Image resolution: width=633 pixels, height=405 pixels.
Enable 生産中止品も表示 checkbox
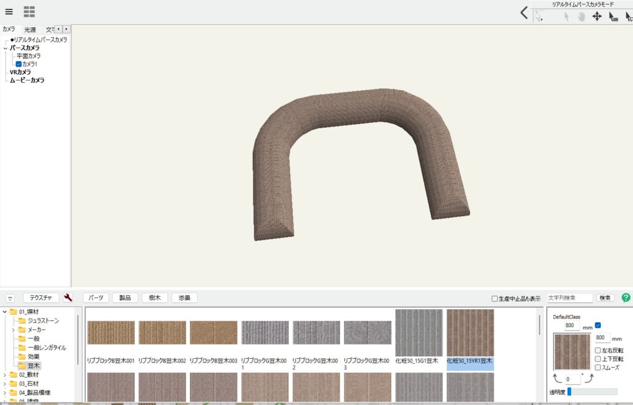495,299
